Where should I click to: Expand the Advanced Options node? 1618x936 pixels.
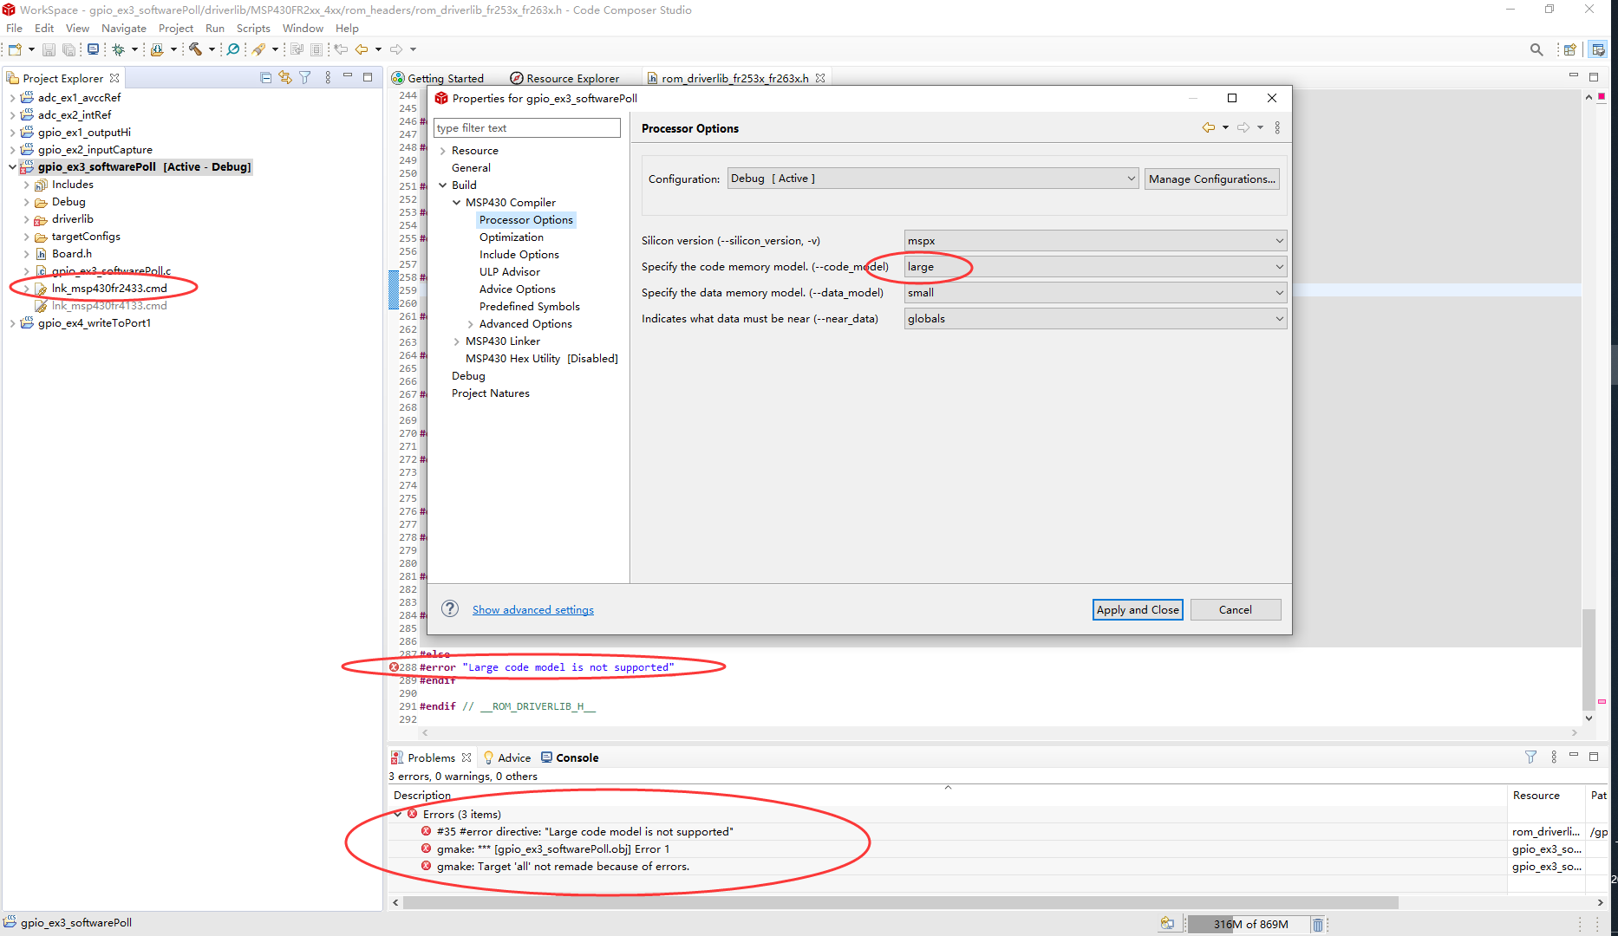[471, 324]
